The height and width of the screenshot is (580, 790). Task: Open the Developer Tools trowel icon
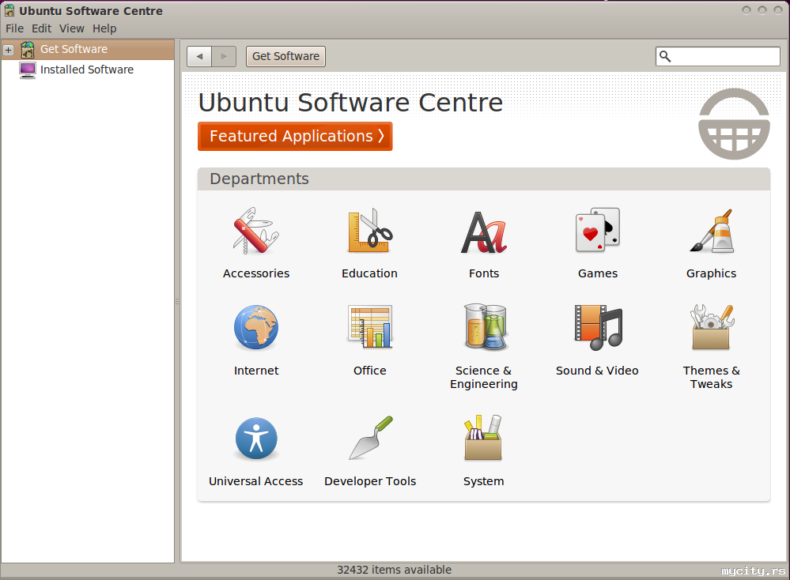(x=371, y=438)
